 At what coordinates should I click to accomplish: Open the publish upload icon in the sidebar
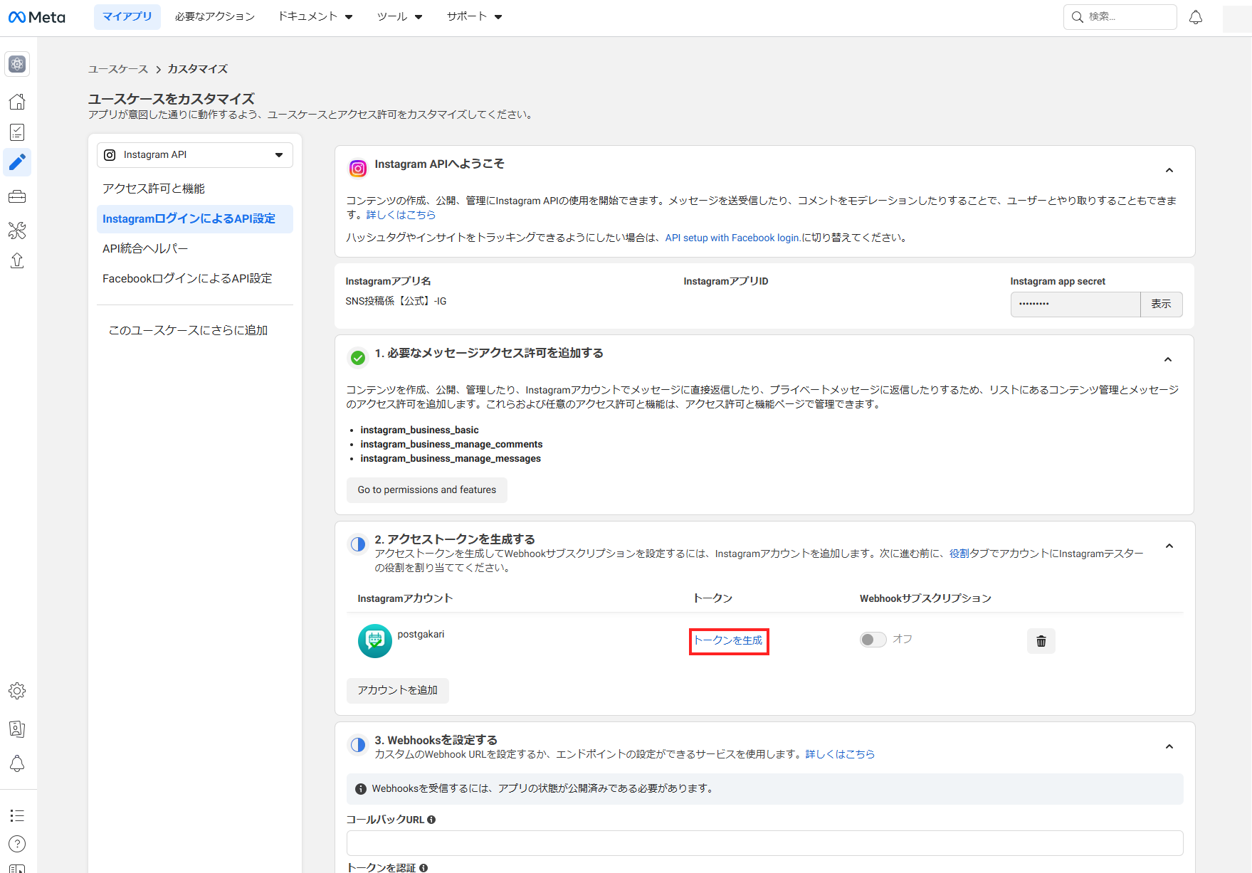tap(17, 260)
